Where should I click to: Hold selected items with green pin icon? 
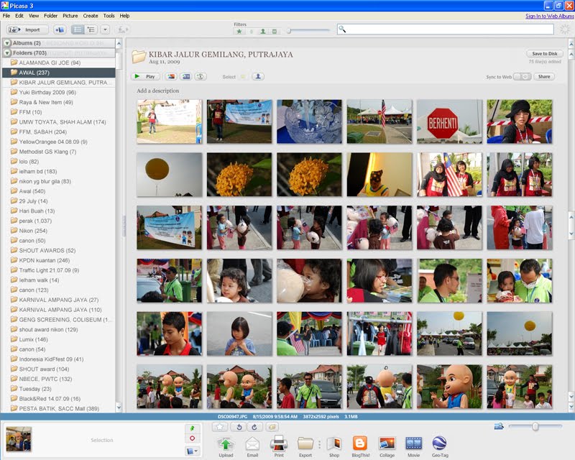point(192,428)
